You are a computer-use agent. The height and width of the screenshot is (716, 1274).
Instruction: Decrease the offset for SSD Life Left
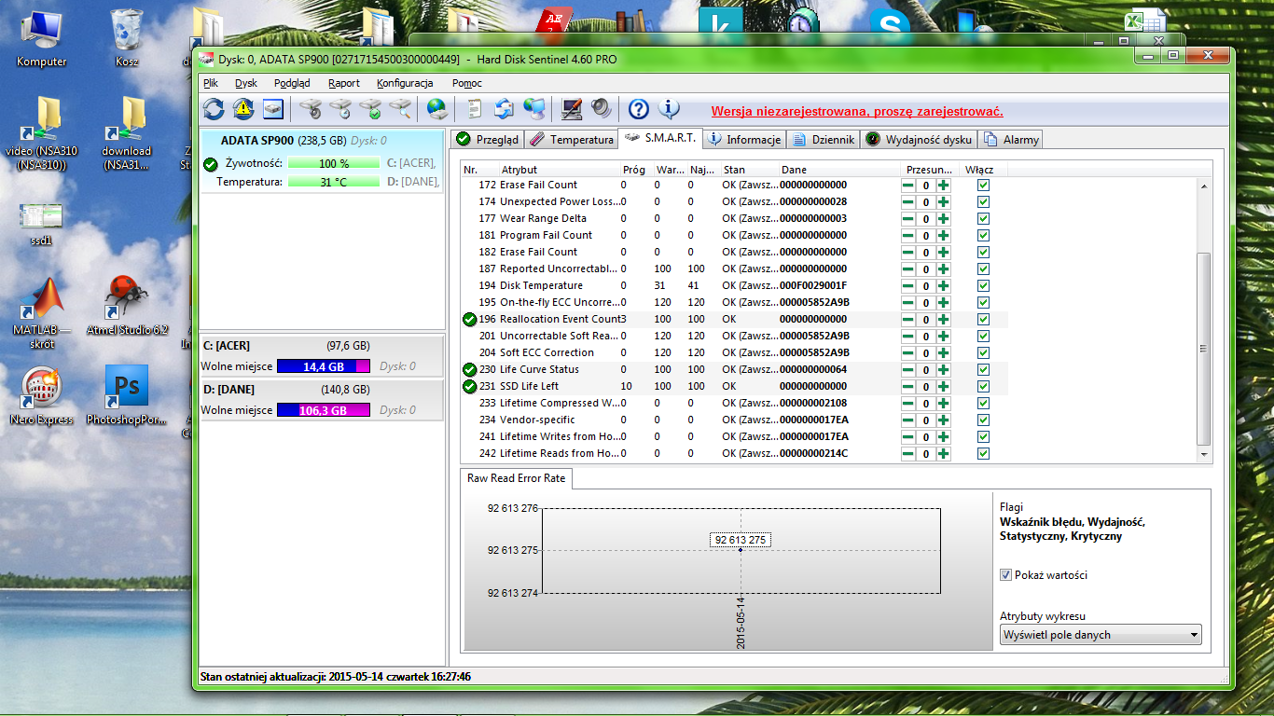click(x=907, y=386)
